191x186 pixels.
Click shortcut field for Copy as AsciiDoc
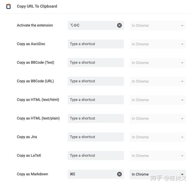[x=96, y=44]
